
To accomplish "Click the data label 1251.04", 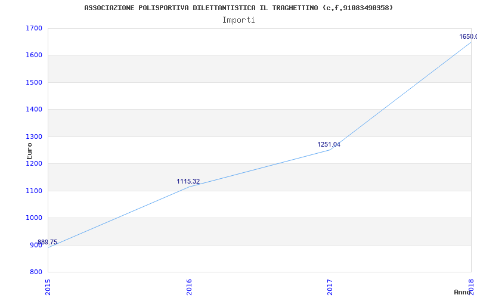I will (329, 144).
